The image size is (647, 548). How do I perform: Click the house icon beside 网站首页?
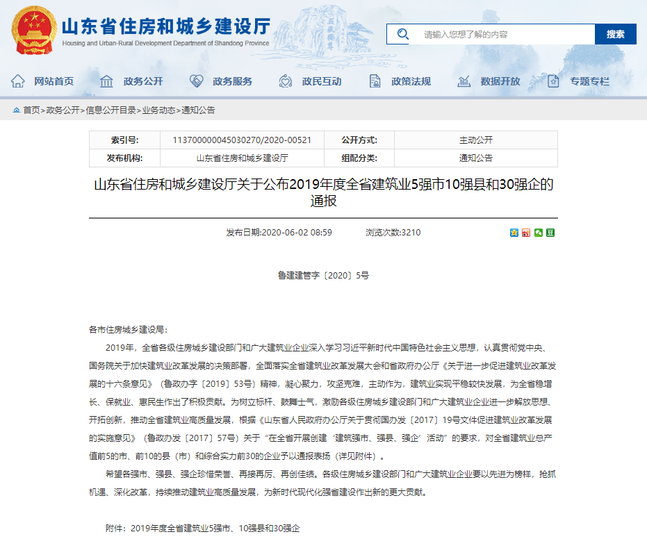18,81
